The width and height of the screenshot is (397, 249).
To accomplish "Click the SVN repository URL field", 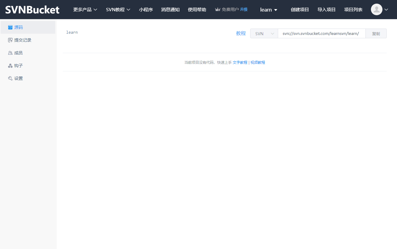I will [321, 34].
